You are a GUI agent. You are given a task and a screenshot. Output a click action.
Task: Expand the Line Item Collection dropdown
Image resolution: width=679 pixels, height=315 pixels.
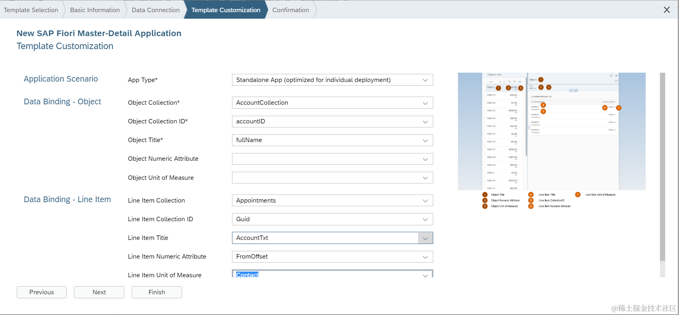425,201
